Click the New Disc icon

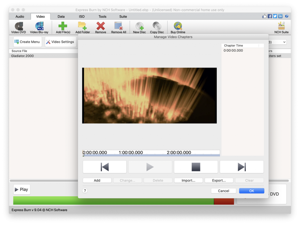click(139, 28)
